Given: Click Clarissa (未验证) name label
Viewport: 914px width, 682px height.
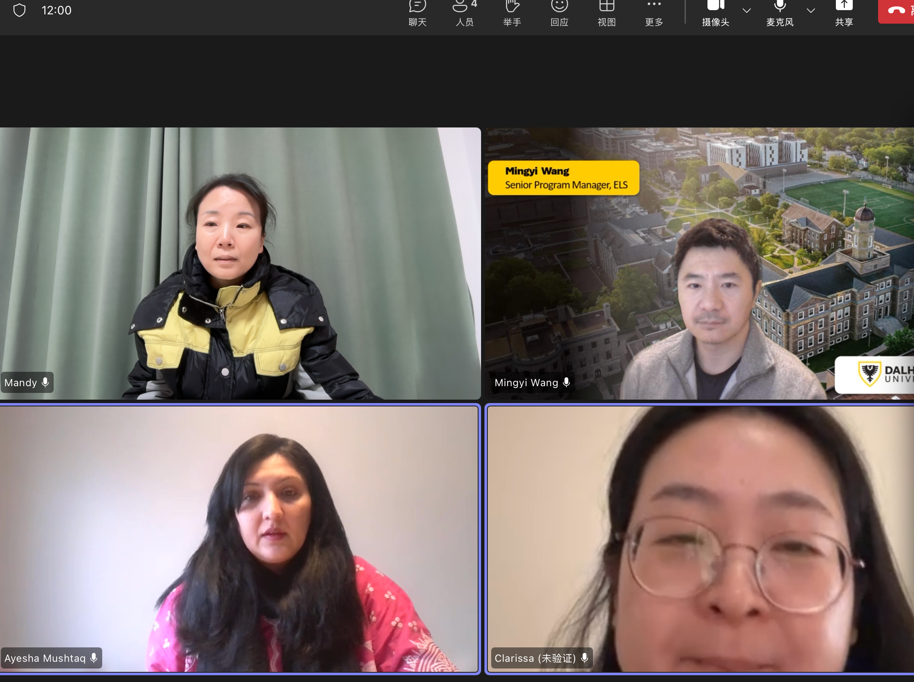Looking at the screenshot, I should coord(535,658).
